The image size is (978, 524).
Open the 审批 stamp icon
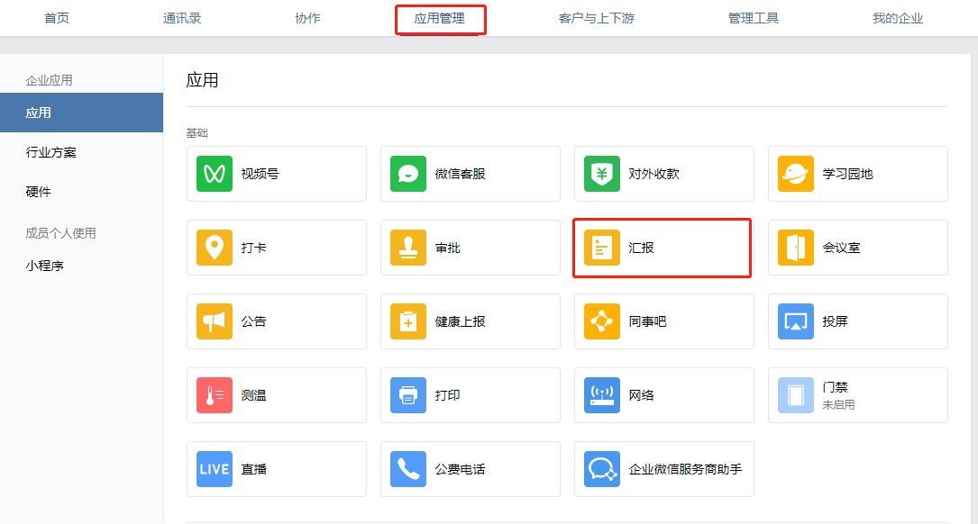tap(408, 248)
